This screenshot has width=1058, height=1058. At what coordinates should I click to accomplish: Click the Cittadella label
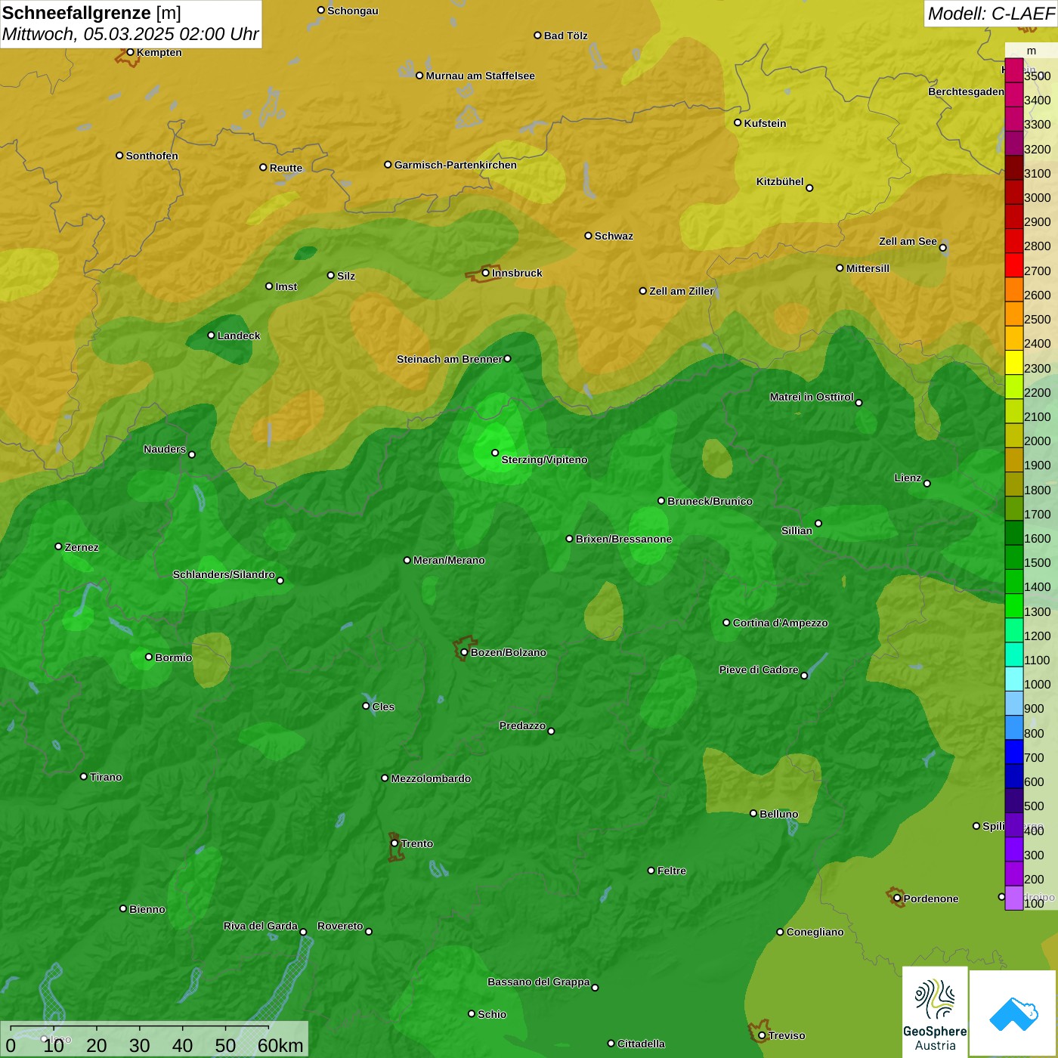[x=641, y=1044]
